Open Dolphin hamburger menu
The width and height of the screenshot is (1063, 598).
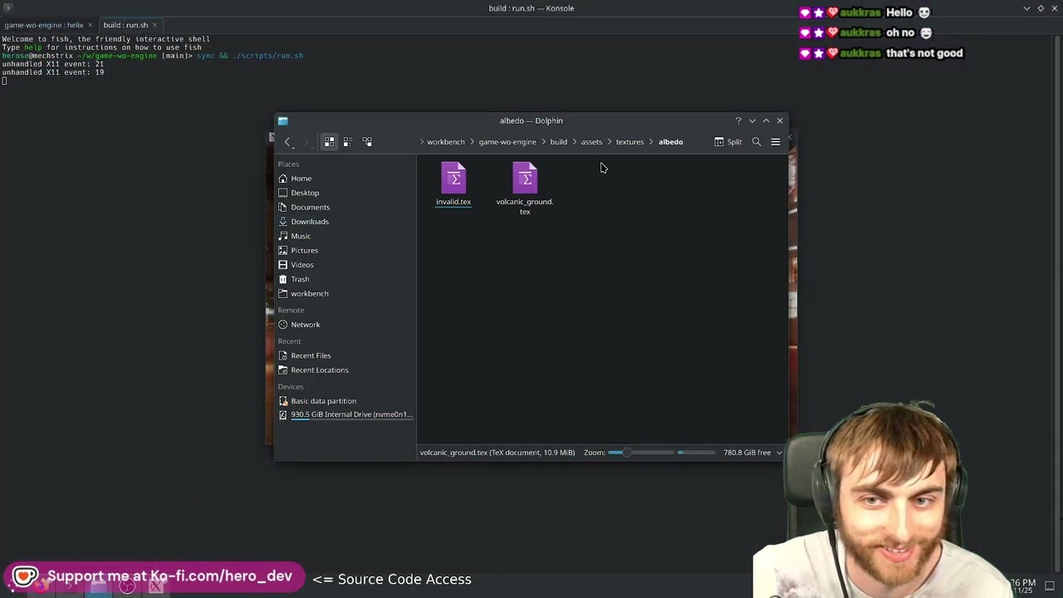[776, 142]
